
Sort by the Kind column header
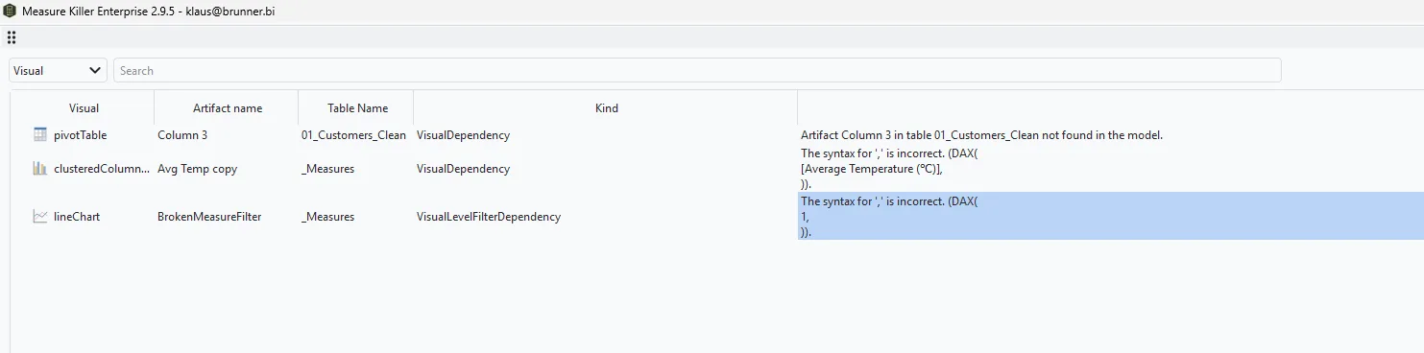click(606, 108)
